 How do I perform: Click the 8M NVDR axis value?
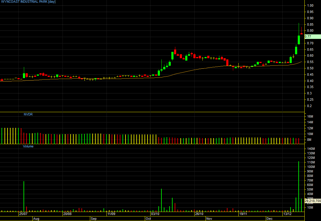tap(309, 140)
